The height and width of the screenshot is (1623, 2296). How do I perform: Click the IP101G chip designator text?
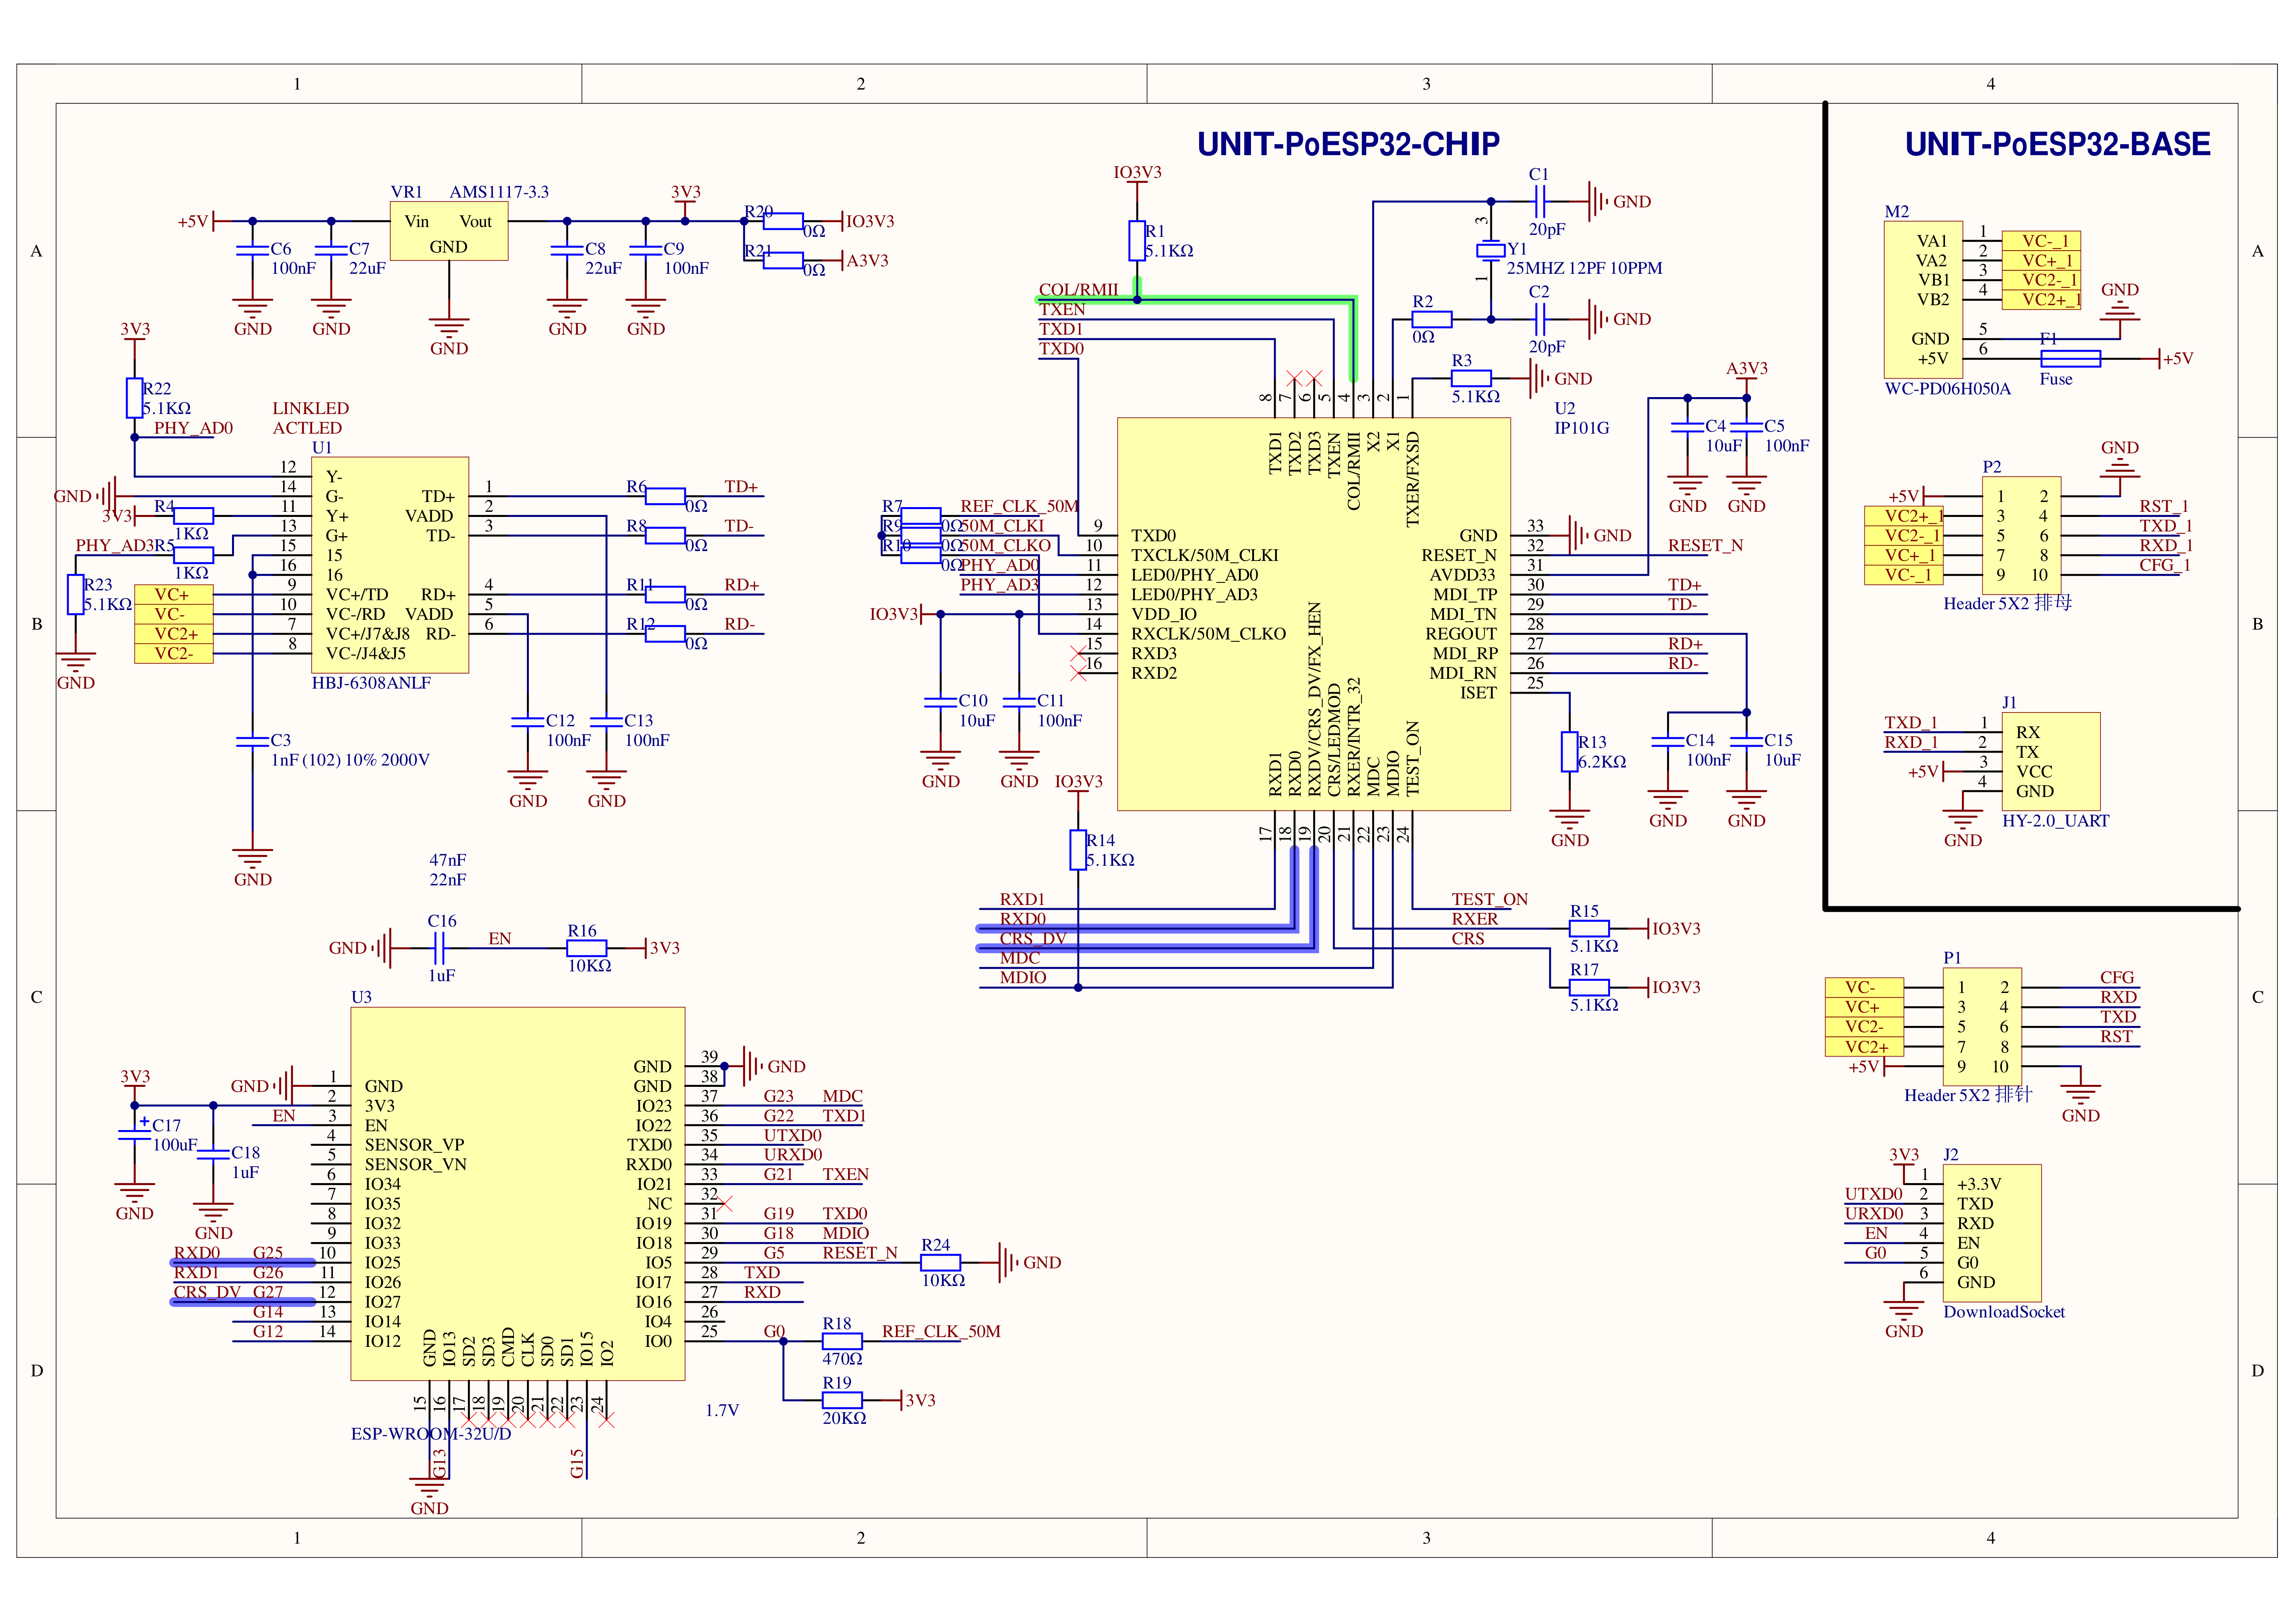tap(1582, 428)
